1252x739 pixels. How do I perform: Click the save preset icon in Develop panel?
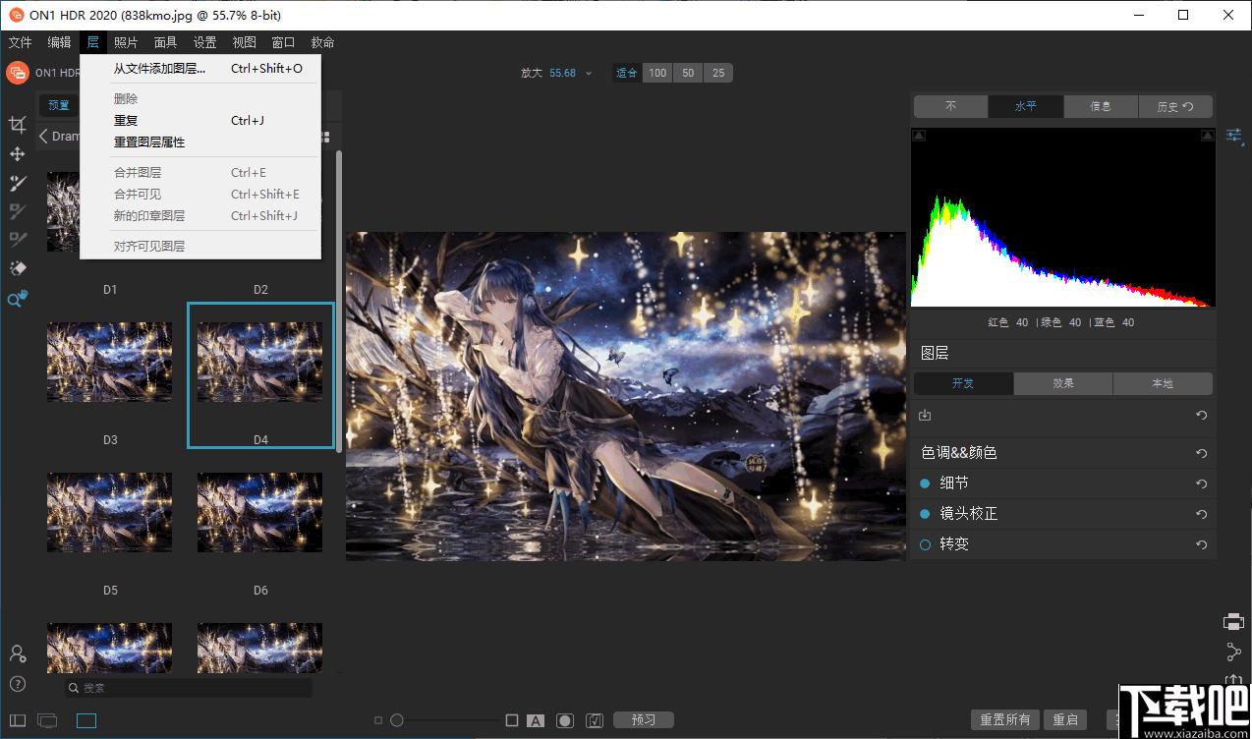click(x=925, y=416)
